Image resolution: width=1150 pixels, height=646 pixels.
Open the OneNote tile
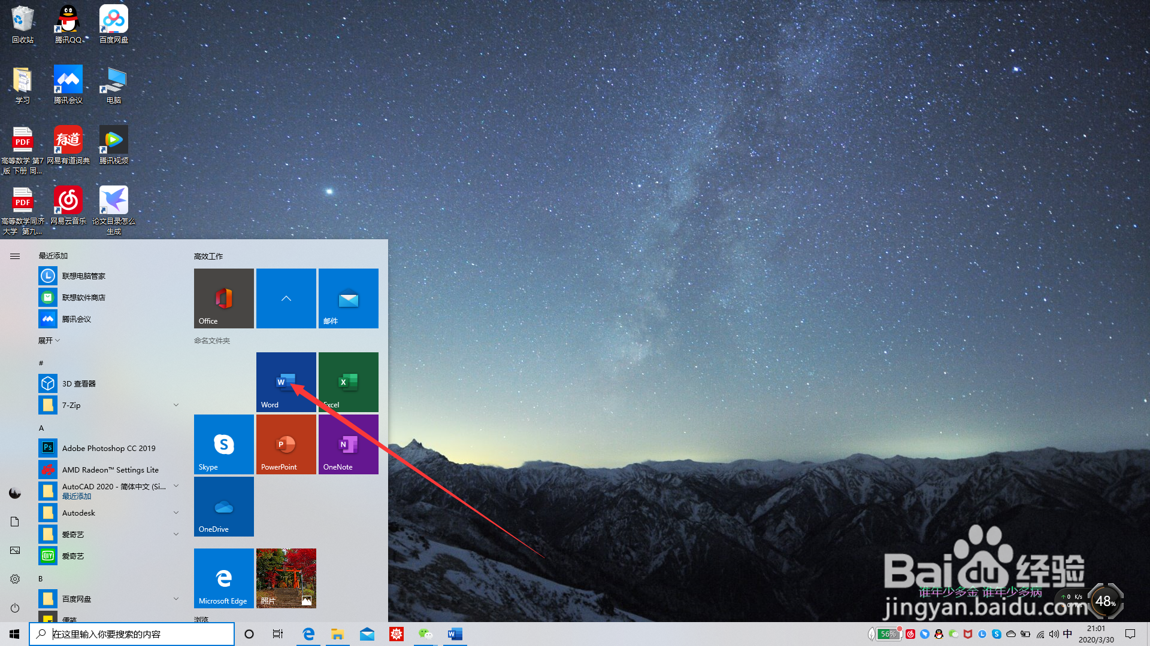(x=348, y=444)
